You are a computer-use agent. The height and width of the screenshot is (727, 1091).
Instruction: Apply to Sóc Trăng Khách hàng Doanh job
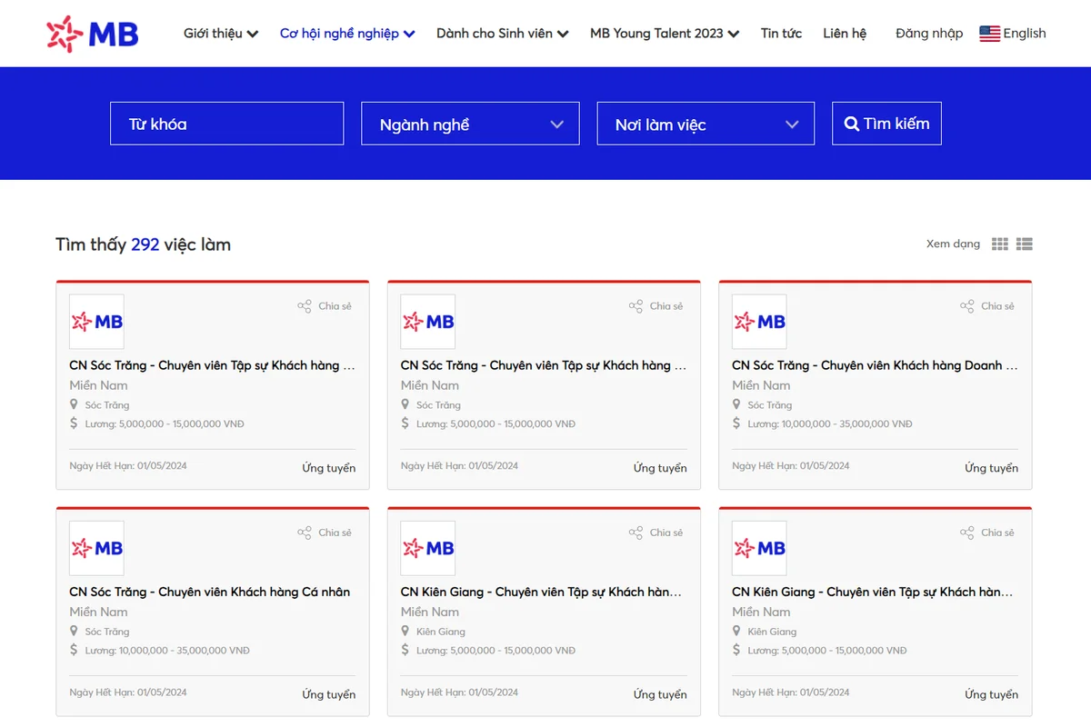point(991,468)
